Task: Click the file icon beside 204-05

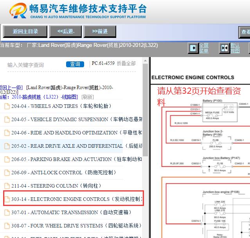Action: pos(7,119)
